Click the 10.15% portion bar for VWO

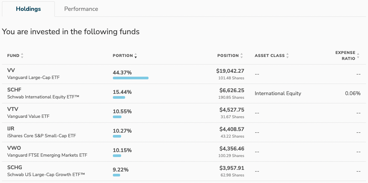(117, 156)
